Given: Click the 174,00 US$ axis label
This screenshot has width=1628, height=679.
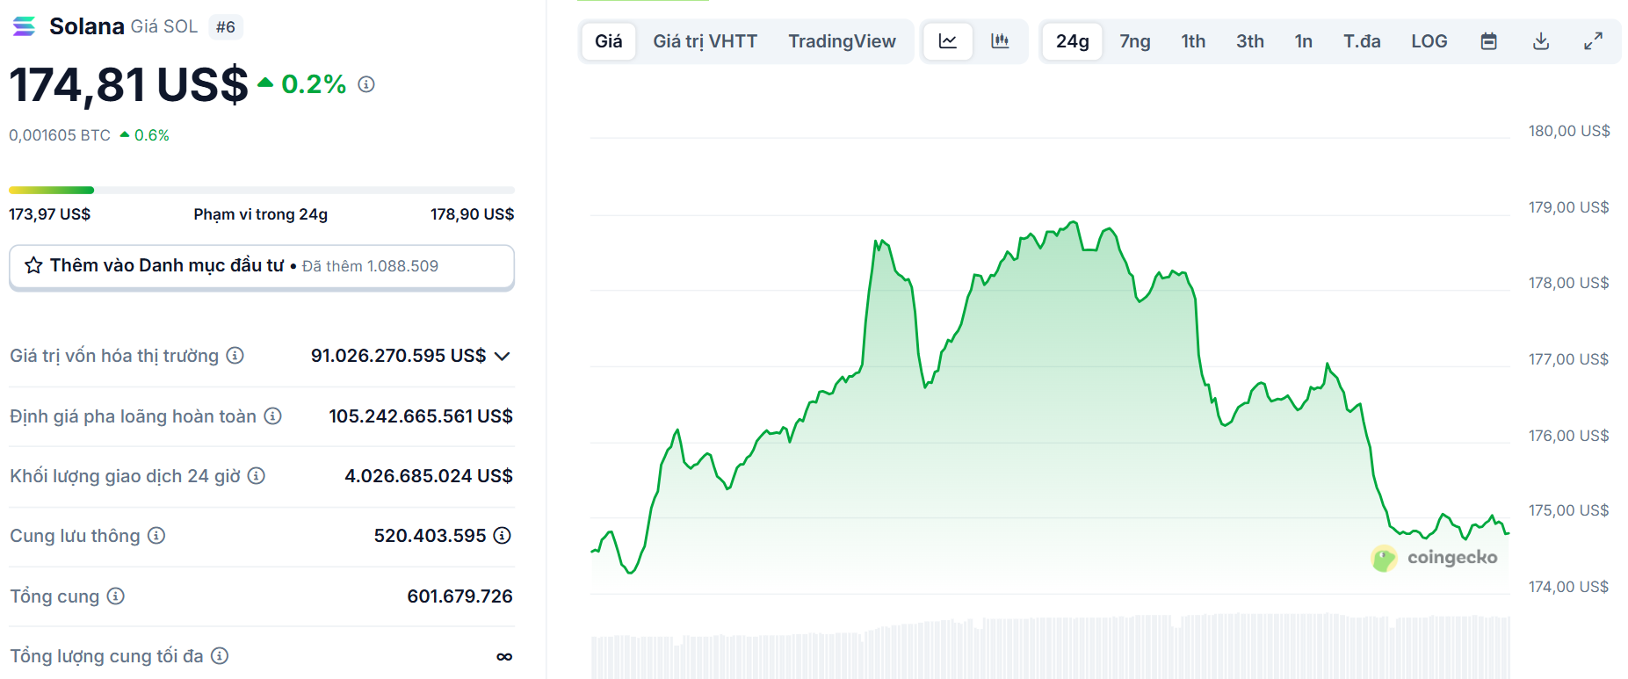Looking at the screenshot, I should 1568,587.
